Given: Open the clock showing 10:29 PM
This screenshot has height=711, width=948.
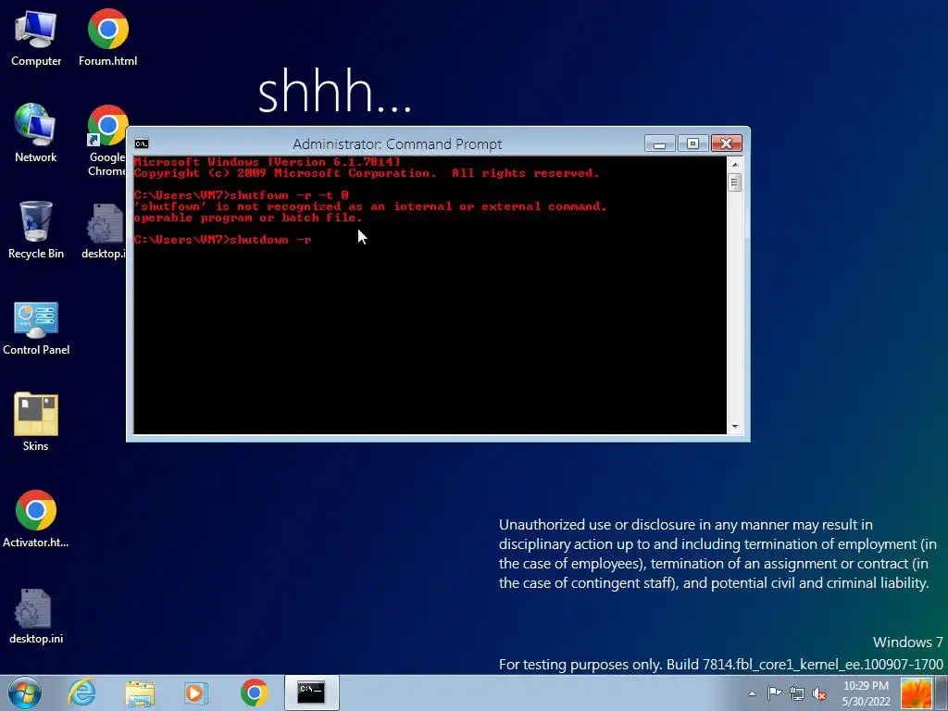Looking at the screenshot, I should coord(866,693).
